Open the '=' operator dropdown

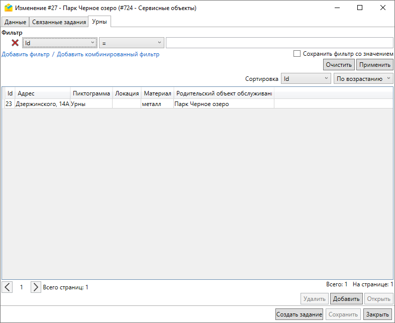click(131, 43)
